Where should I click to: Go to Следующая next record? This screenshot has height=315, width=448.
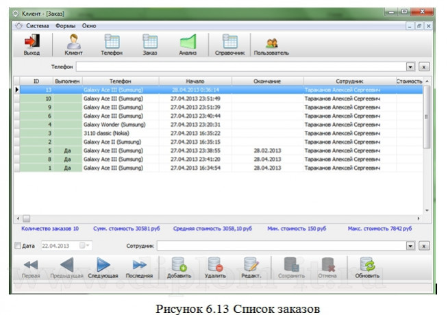(x=103, y=266)
